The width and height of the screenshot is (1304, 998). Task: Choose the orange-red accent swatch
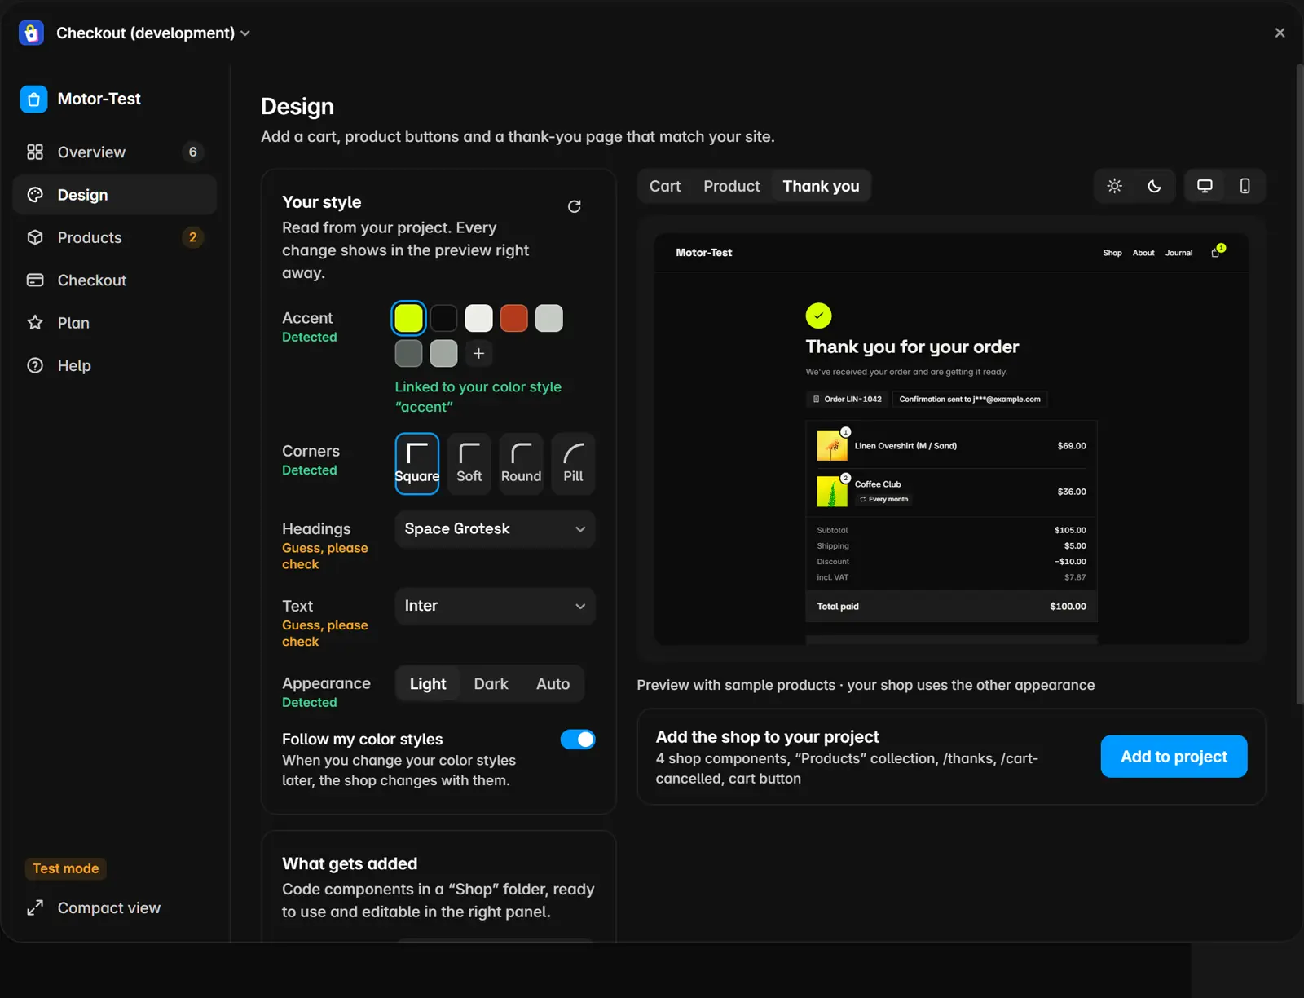tap(514, 319)
